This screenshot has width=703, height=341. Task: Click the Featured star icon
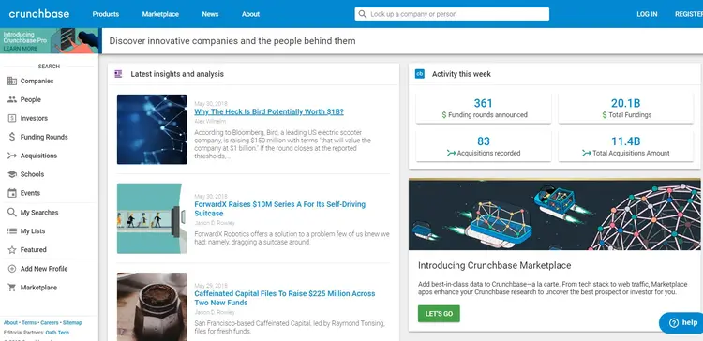click(12, 249)
